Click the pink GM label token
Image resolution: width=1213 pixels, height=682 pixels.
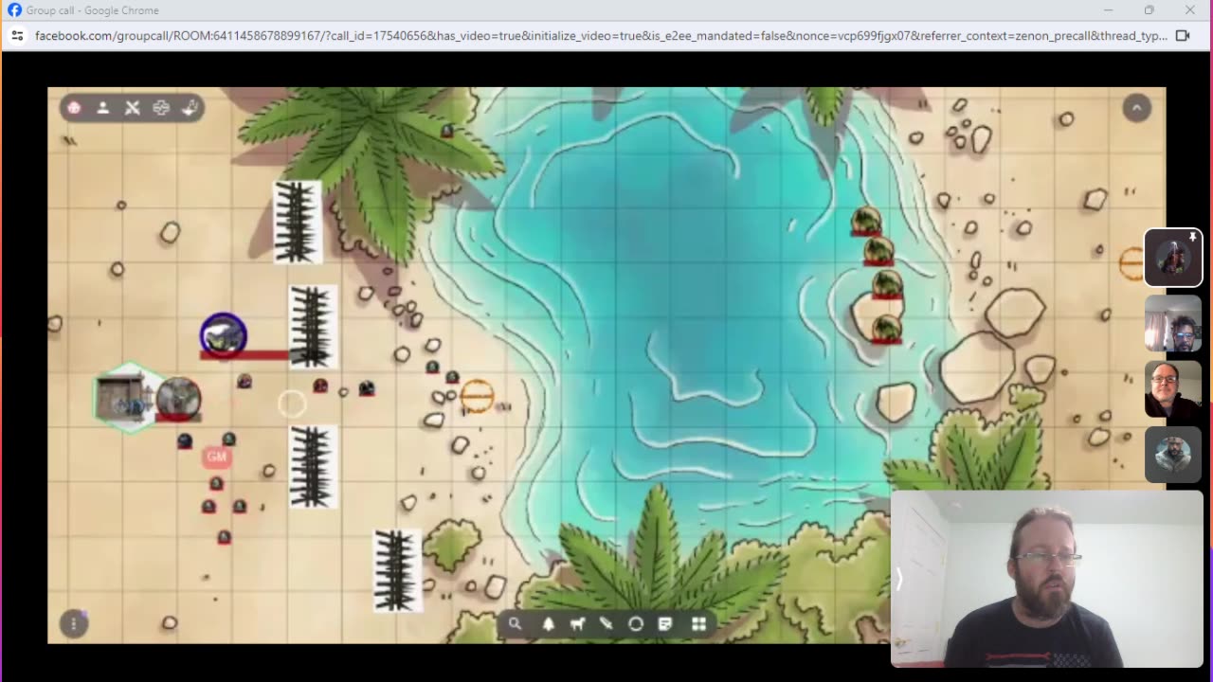[217, 458]
